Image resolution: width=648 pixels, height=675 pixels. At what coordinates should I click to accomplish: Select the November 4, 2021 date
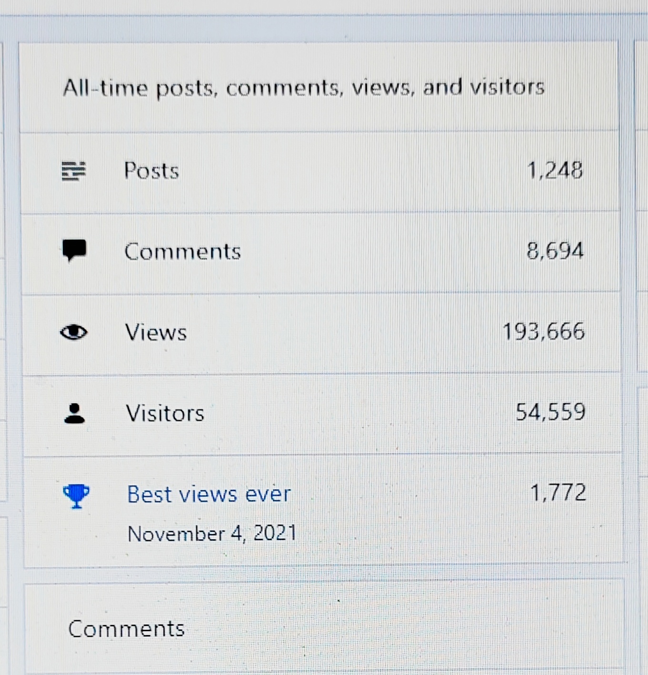212,533
